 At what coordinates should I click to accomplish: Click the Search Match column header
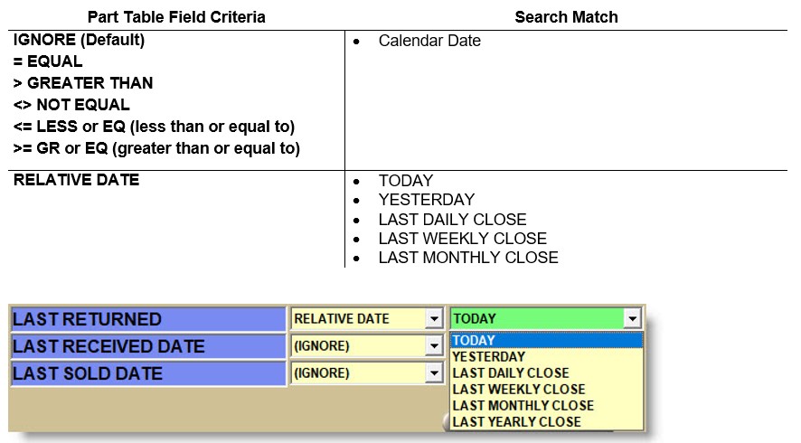(x=566, y=17)
